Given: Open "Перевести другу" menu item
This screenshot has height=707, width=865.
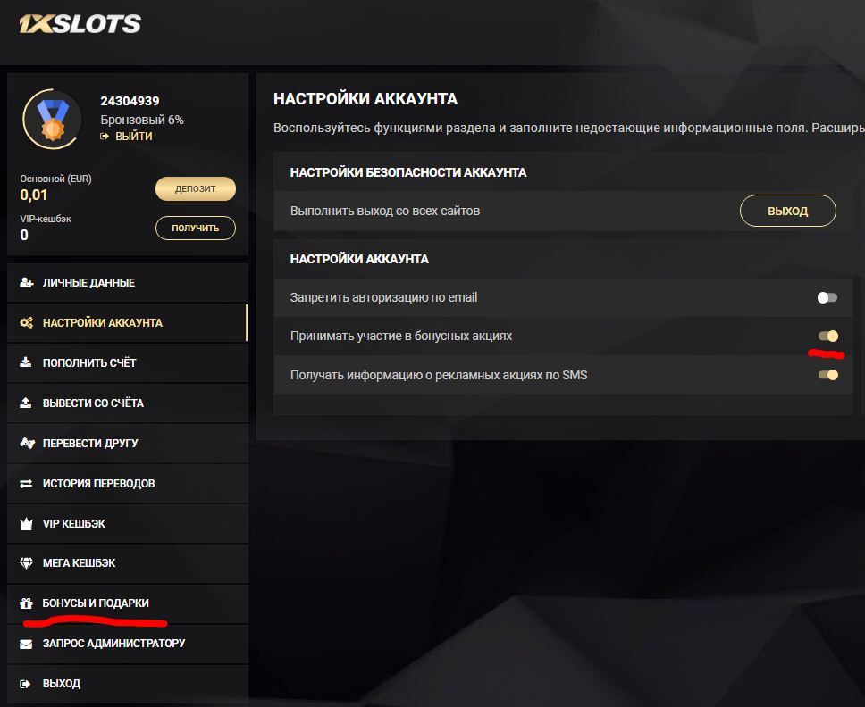Looking at the screenshot, I should pos(90,444).
